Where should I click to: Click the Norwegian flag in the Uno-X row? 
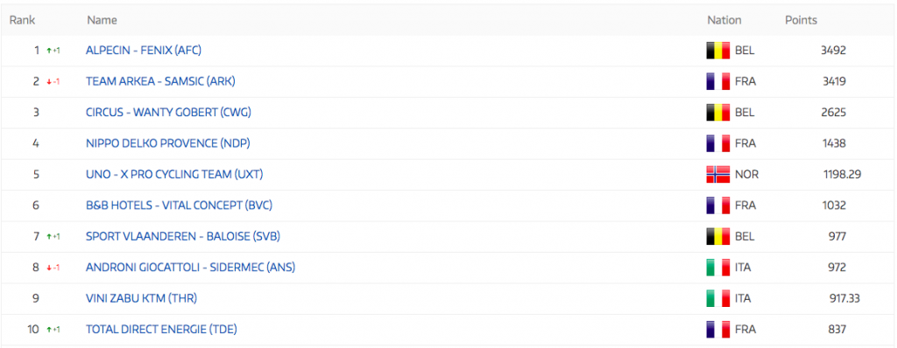(718, 174)
